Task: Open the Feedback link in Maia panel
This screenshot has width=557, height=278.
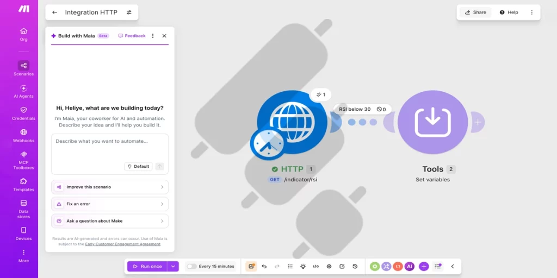Action: (132, 36)
